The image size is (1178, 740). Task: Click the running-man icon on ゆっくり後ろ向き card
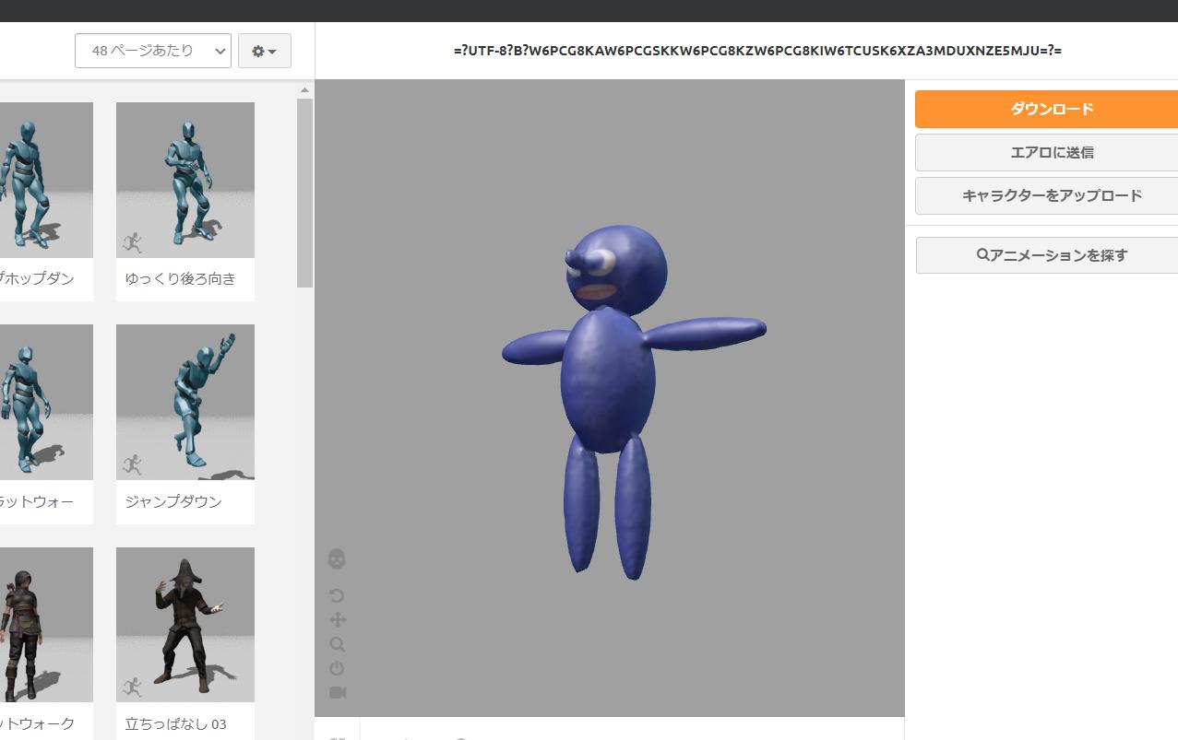pyautogui.click(x=133, y=242)
